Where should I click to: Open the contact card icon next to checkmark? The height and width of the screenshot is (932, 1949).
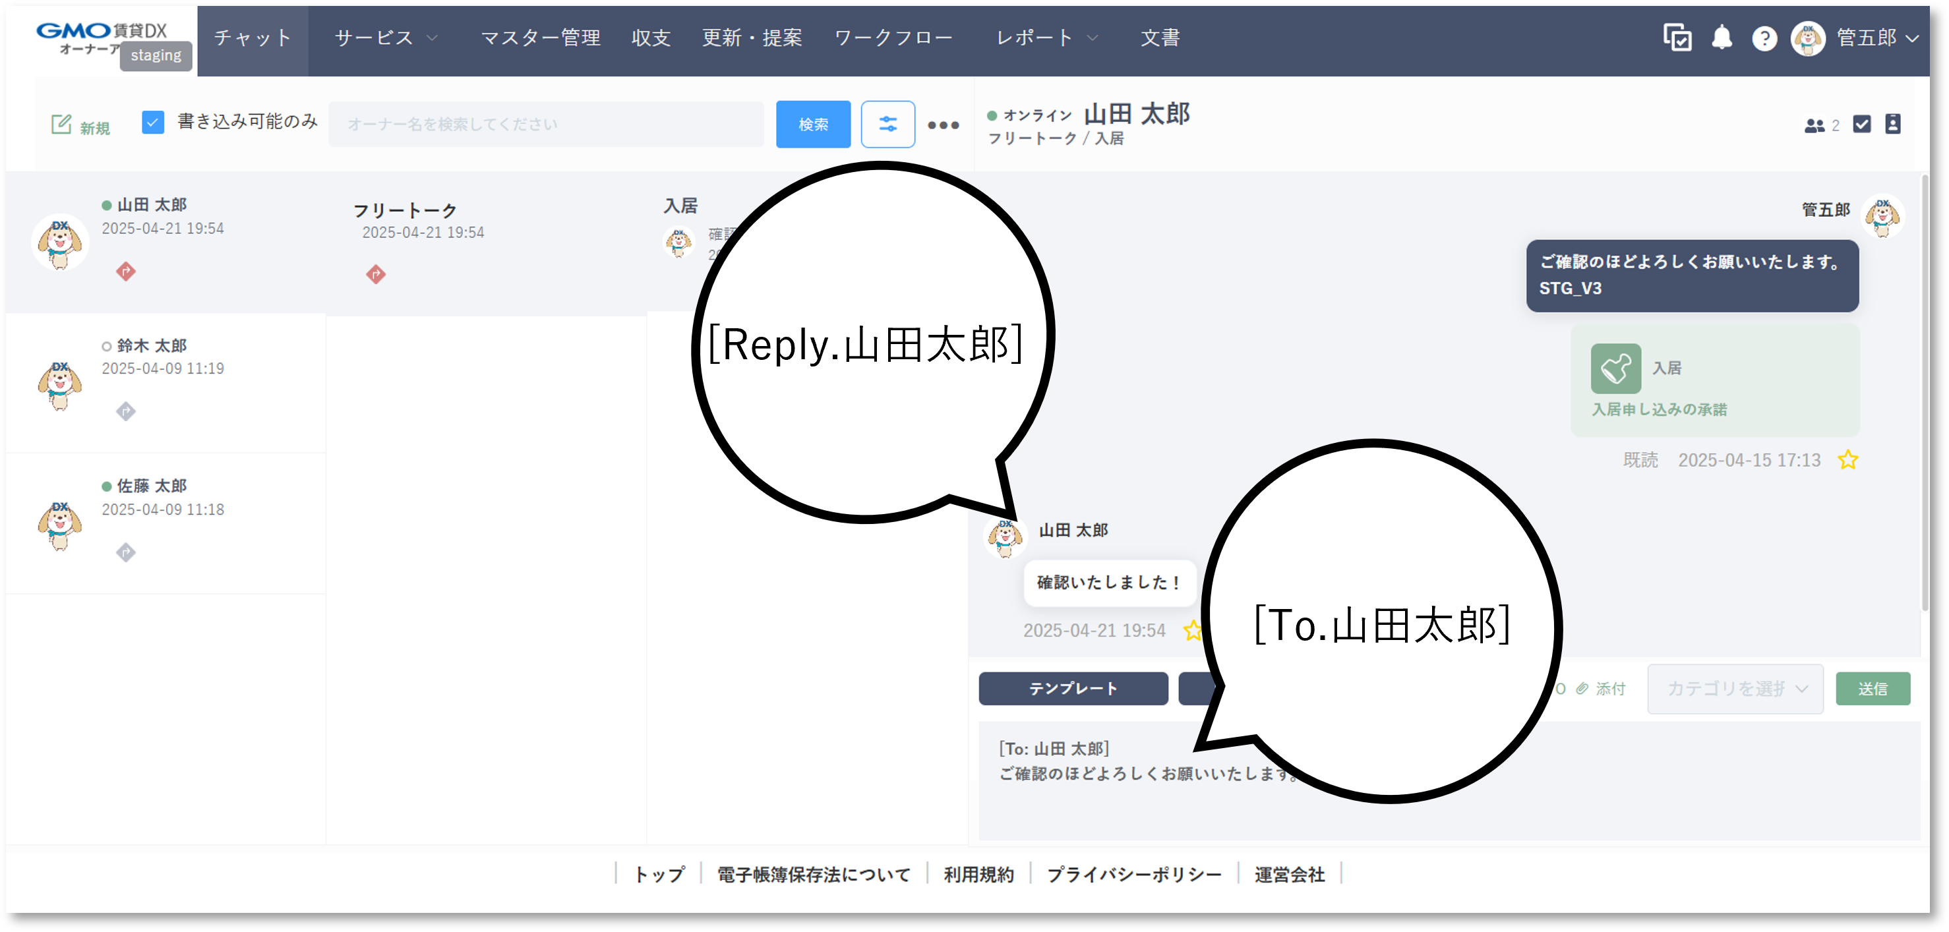[x=1894, y=124]
